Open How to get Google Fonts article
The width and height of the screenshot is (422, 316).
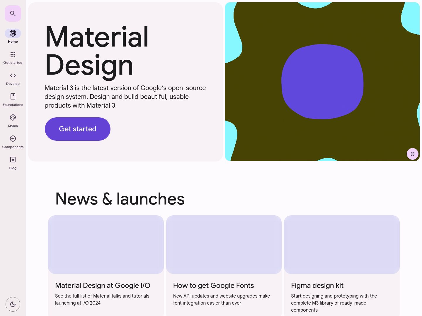click(x=213, y=286)
